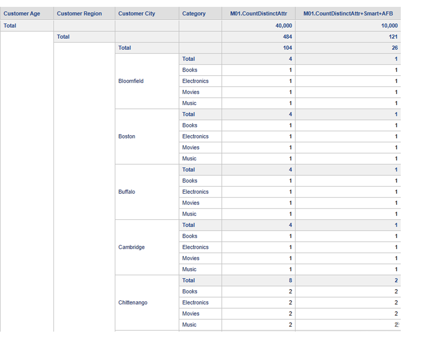Screen dimensions: 422x337
Task: Click the M01.CountDistinctAttr column header
Action: pyautogui.click(x=258, y=14)
